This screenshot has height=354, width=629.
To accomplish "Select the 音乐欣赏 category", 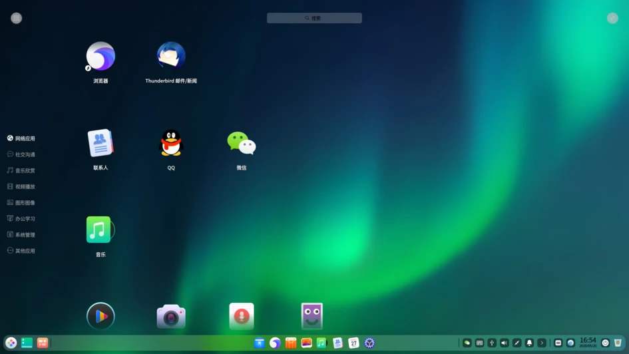I will pyautogui.click(x=21, y=170).
